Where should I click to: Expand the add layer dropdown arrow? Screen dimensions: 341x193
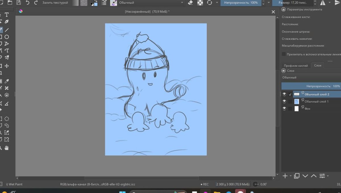pos(290,176)
